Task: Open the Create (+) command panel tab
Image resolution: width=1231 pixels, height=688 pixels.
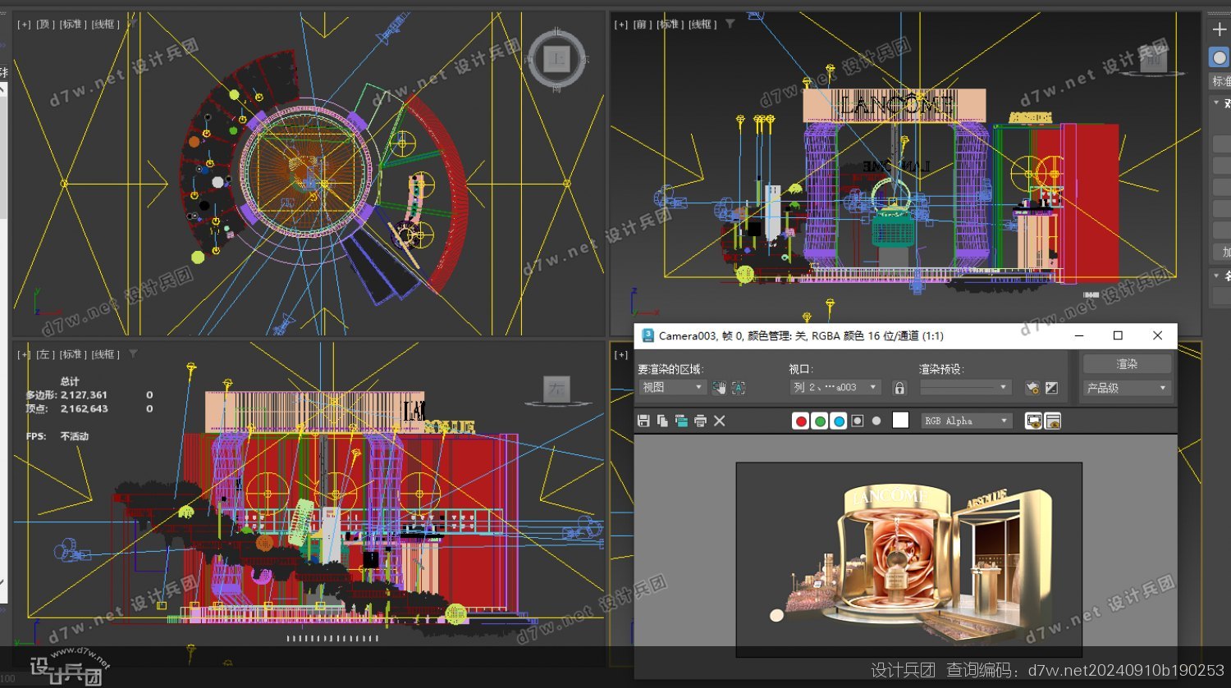Action: [1220, 29]
